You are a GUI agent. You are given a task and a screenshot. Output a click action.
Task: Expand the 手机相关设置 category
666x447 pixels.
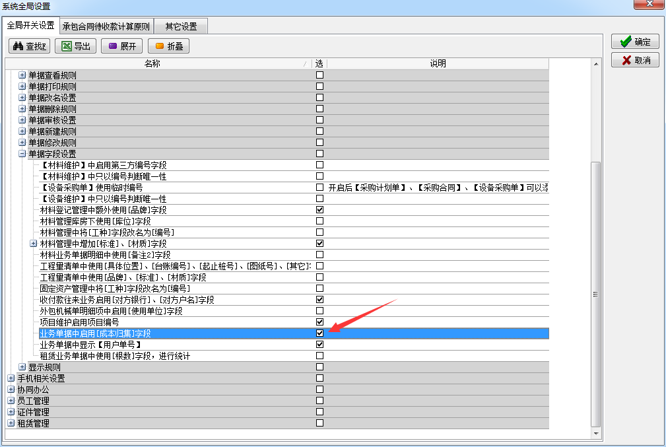11,378
